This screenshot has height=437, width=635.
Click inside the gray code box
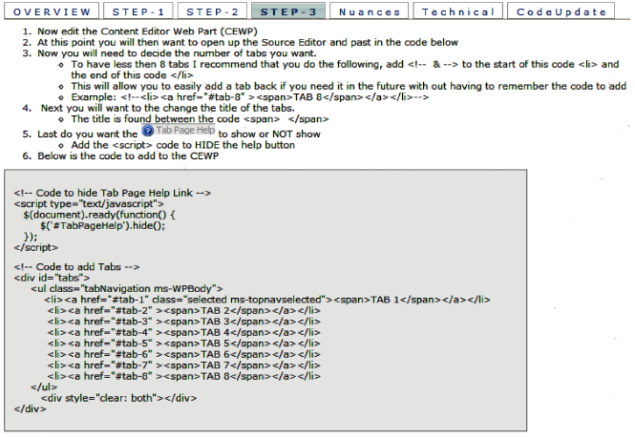pos(265,301)
